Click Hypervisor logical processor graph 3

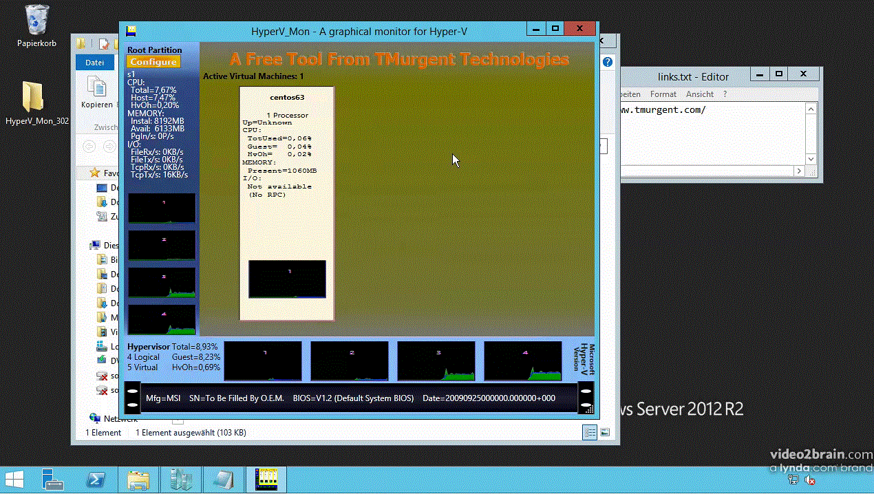click(436, 361)
